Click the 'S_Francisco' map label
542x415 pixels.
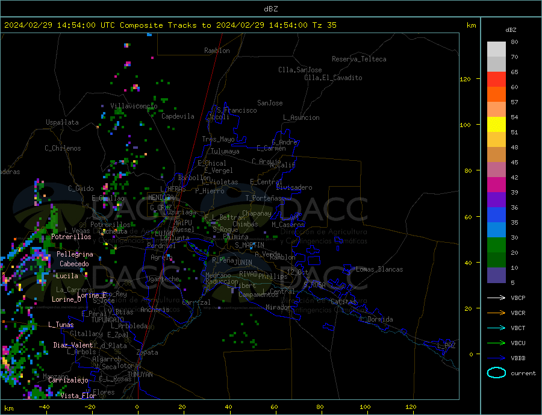coord(237,110)
